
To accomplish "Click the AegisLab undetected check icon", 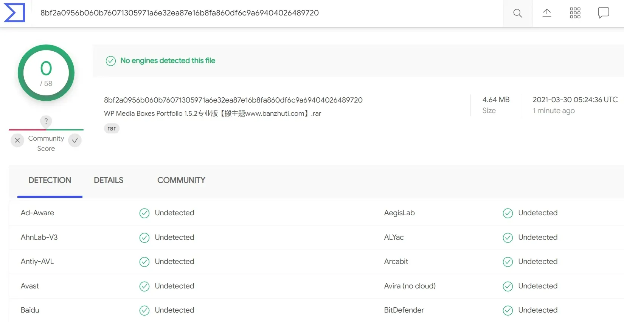I will pos(508,213).
